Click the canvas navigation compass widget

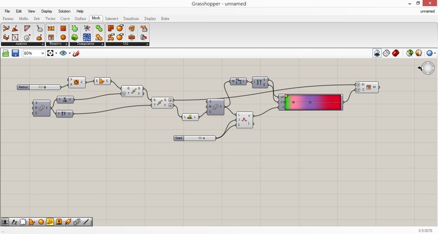click(428, 68)
